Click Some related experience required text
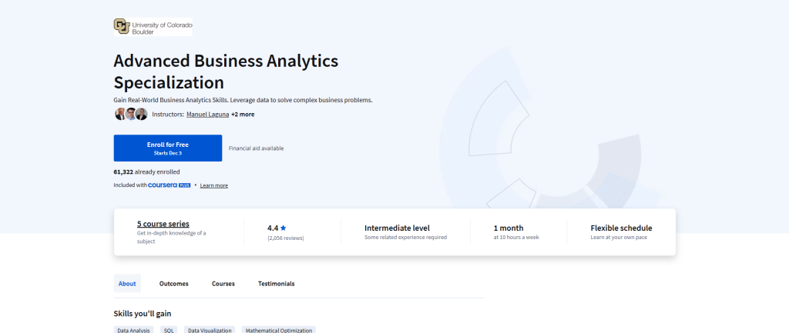The image size is (789, 333). tap(405, 237)
